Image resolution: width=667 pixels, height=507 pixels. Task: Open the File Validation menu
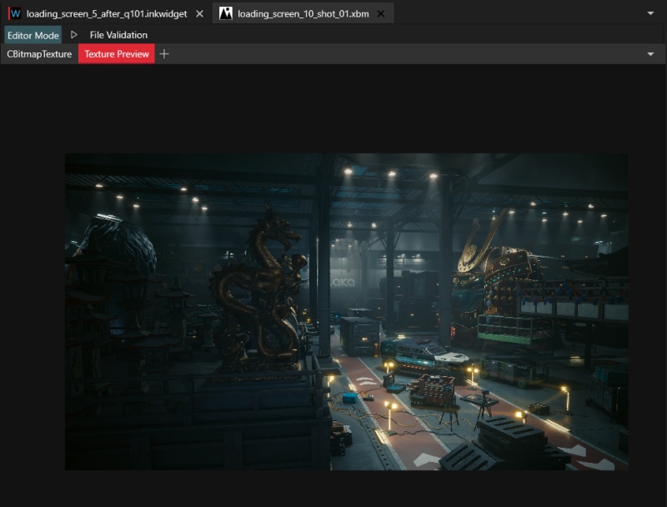(118, 35)
